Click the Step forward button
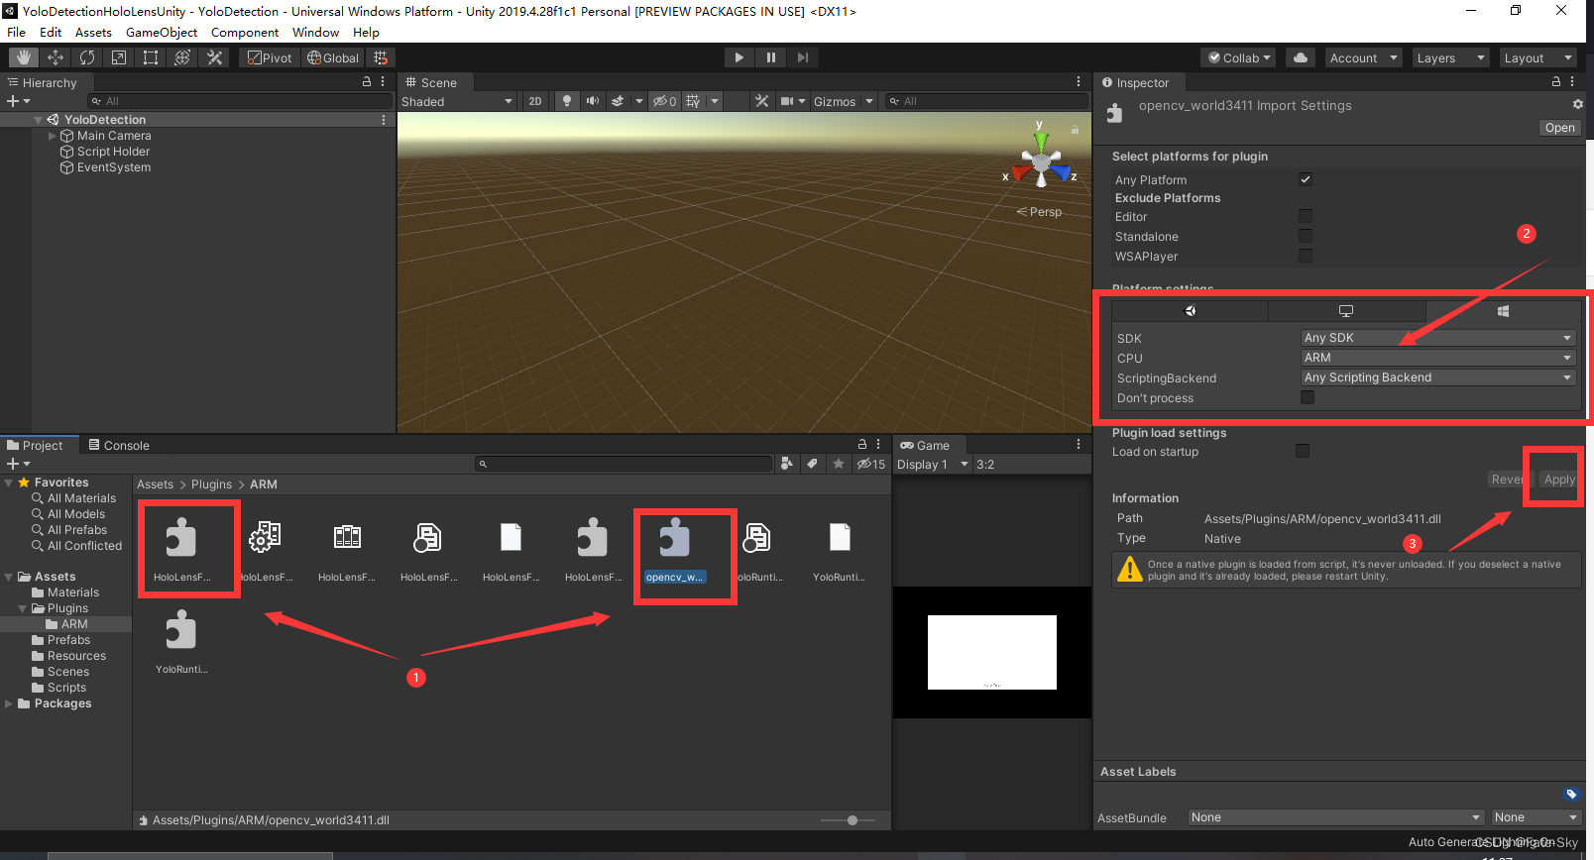This screenshot has width=1594, height=860. point(803,57)
